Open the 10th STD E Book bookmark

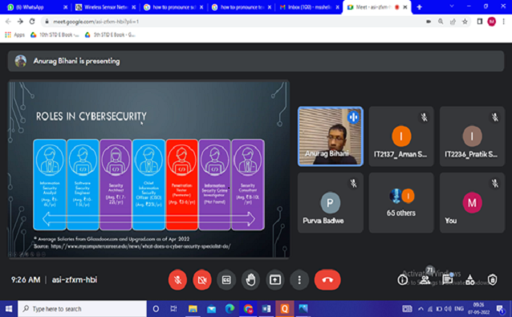click(x=55, y=35)
